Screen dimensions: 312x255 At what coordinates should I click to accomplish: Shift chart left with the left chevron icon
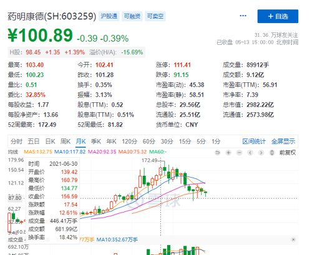point(250,153)
